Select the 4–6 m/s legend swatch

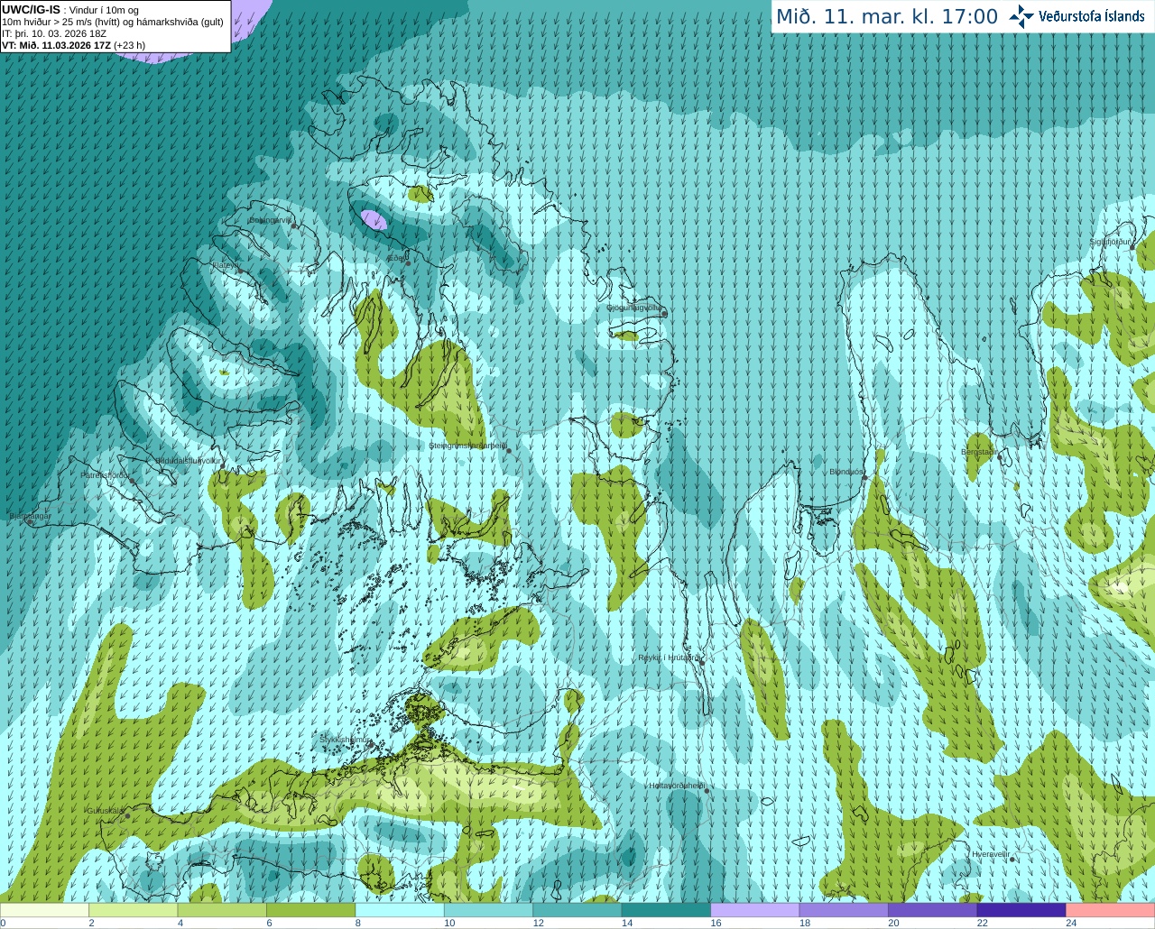[222, 910]
